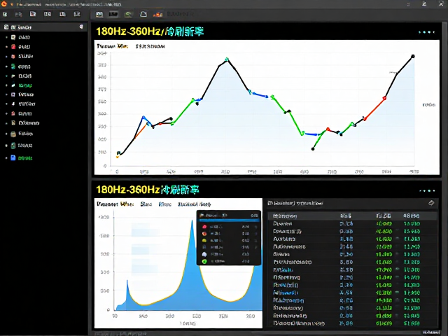This screenshot has width=448, height=336.
Task: Click the beige folder icon in sidebar
Action: tap(13, 134)
